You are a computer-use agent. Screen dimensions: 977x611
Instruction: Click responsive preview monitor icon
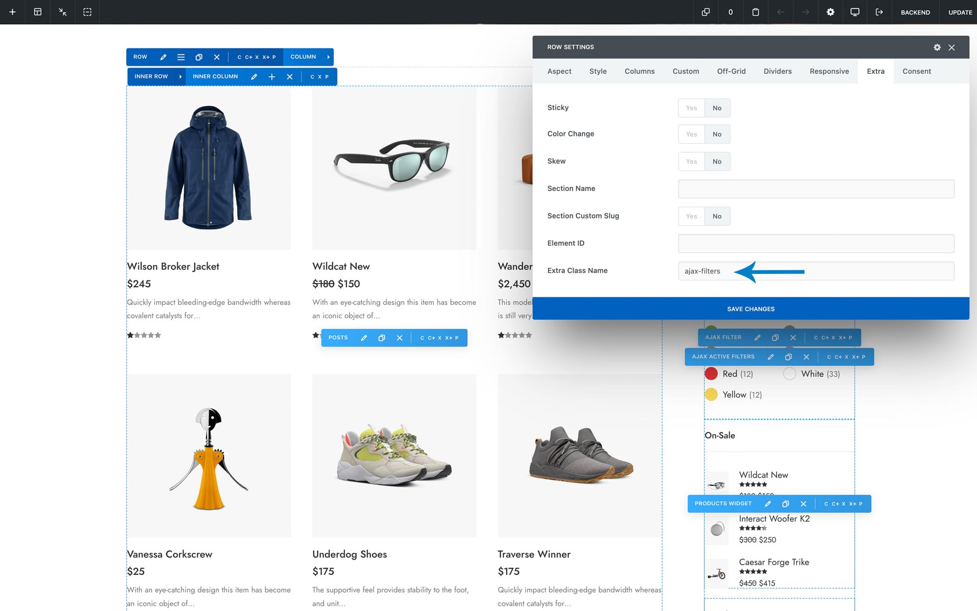pos(855,12)
